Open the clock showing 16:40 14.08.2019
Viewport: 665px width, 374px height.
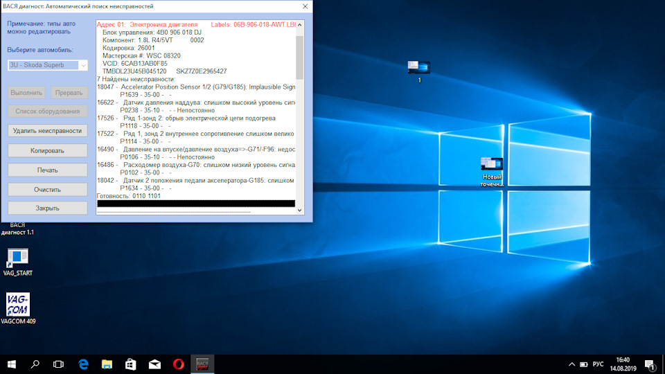[x=623, y=364]
